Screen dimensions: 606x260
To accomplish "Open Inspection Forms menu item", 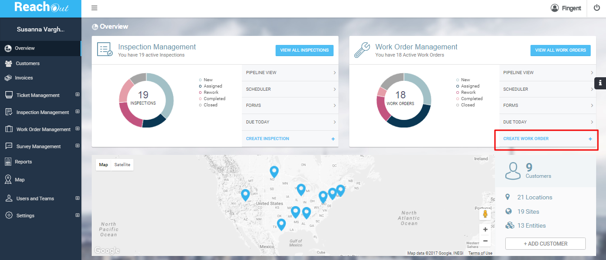I will pos(290,106).
